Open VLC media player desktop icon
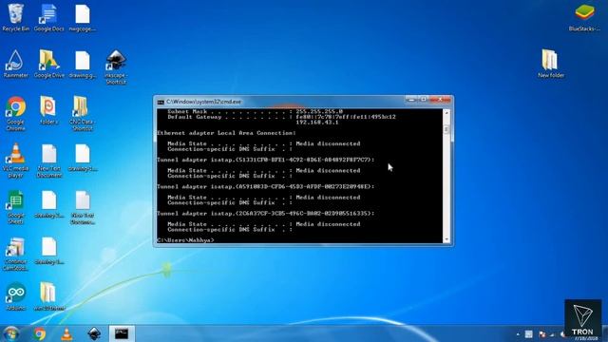The height and width of the screenshot is (342, 608). click(15, 161)
